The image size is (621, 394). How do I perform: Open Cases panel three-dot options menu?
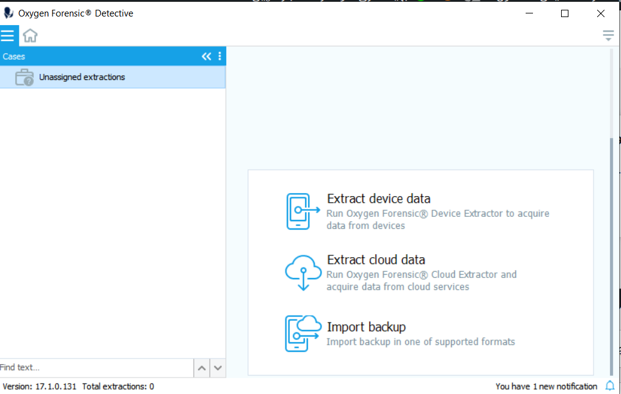220,56
